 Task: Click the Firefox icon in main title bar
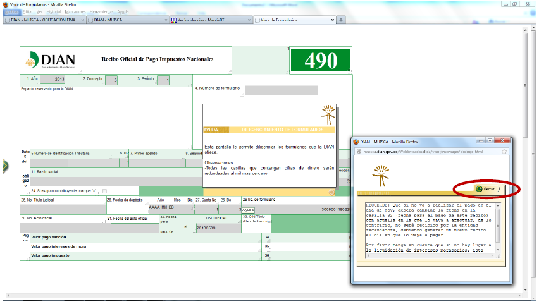pyautogui.click(x=5, y=4)
